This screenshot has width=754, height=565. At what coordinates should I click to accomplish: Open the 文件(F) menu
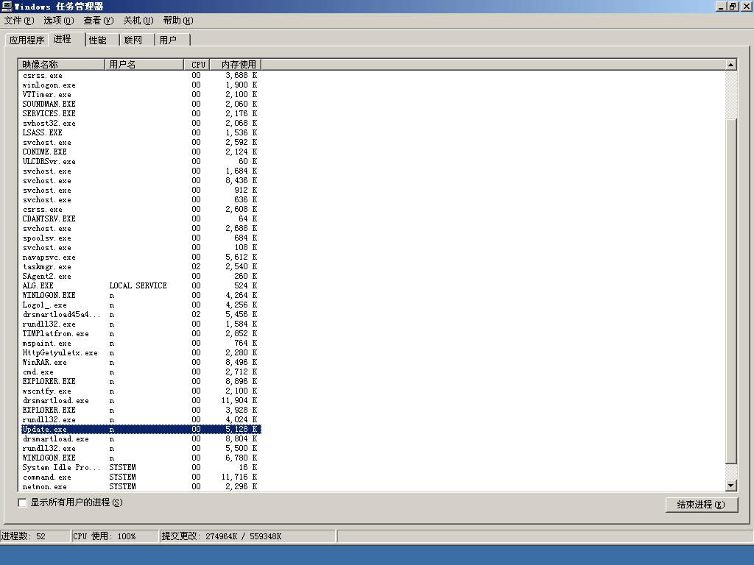pos(18,21)
